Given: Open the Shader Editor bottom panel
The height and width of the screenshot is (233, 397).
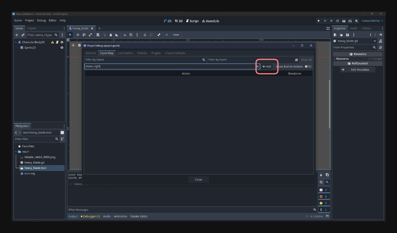Looking at the screenshot, I should (x=139, y=216).
